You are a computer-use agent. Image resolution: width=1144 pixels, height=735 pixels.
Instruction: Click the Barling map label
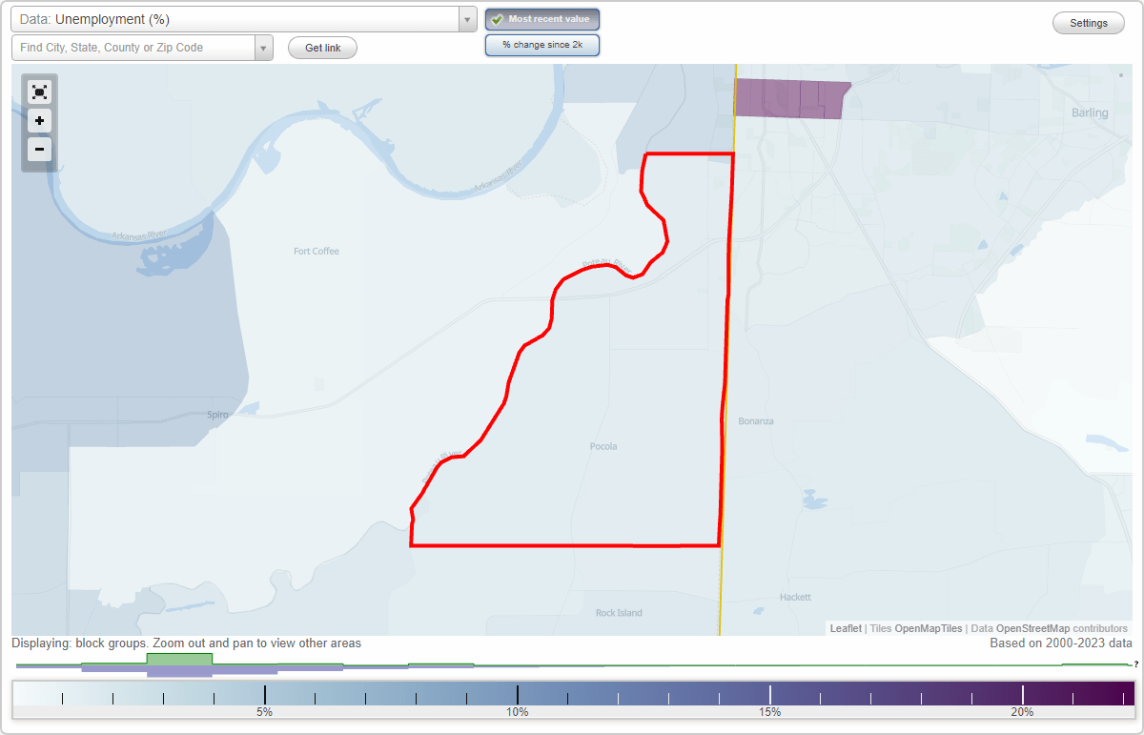(1090, 112)
